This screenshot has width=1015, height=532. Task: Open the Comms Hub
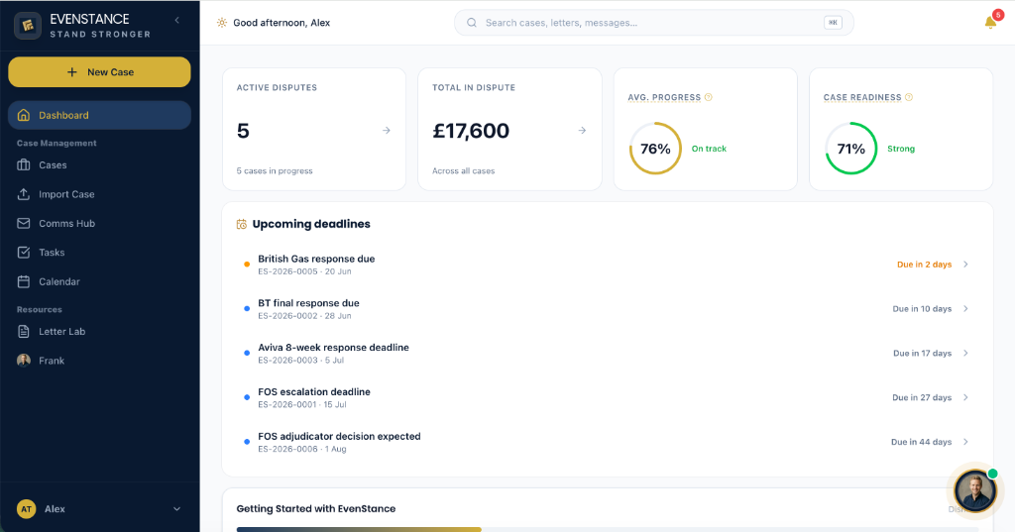[x=99, y=223]
